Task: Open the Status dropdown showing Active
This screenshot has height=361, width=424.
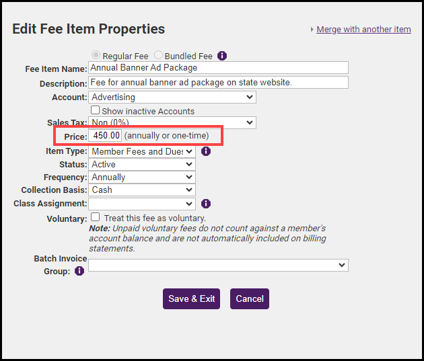Action: pos(142,164)
